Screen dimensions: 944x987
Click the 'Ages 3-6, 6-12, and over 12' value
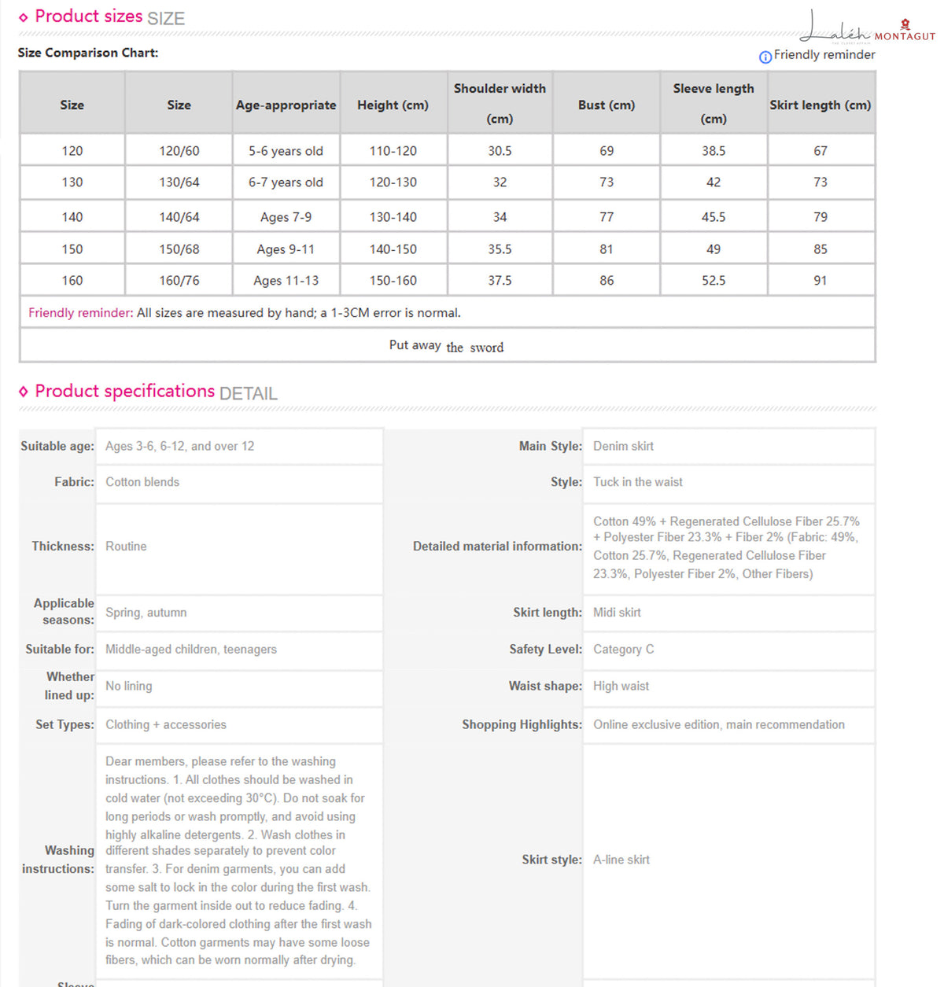(x=180, y=446)
